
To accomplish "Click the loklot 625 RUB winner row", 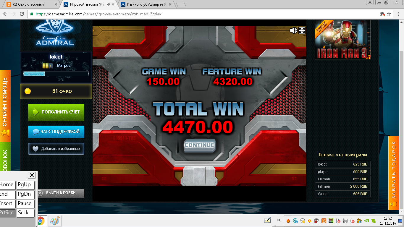I will (342, 164).
